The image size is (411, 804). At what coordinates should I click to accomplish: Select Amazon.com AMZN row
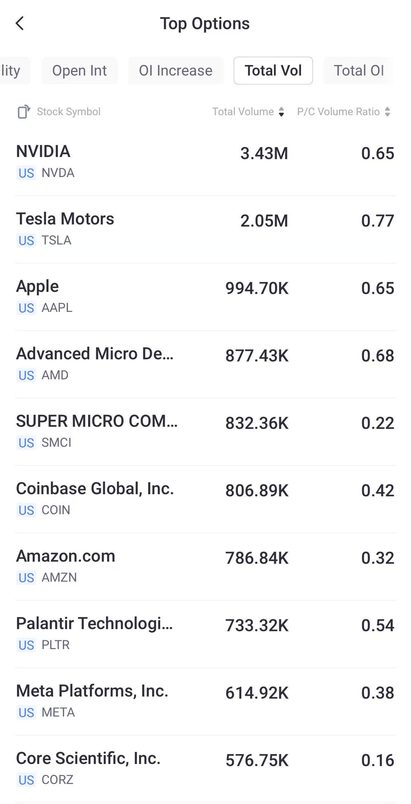(x=205, y=567)
